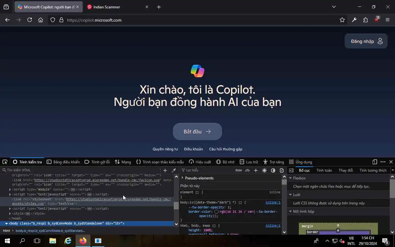The width and height of the screenshot is (395, 247).
Task: Toggle Responsive Design Mode in DevTools
Action: pyautogui.click(x=375, y=162)
